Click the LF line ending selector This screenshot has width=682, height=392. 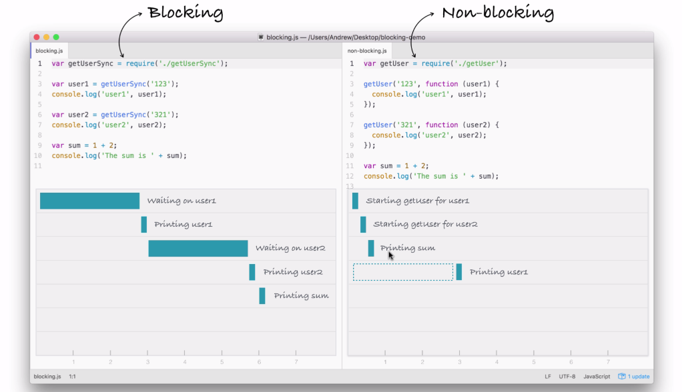point(548,377)
